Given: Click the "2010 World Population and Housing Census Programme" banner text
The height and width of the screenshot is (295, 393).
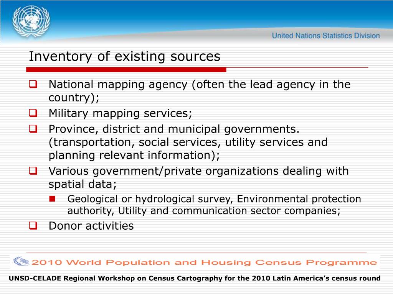Looking at the screenshot, I should (x=204, y=262).
